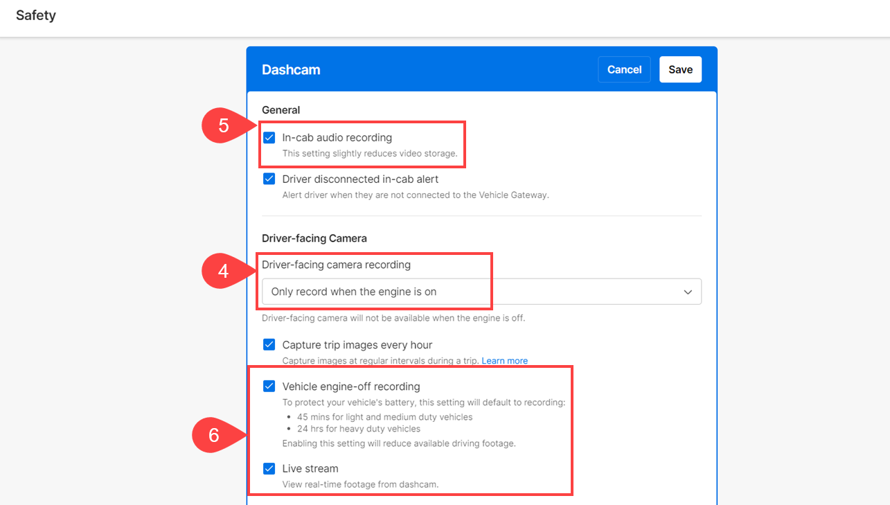Click the 24 hrs heavy duty bullet text
The image size is (890, 505).
[358, 429]
